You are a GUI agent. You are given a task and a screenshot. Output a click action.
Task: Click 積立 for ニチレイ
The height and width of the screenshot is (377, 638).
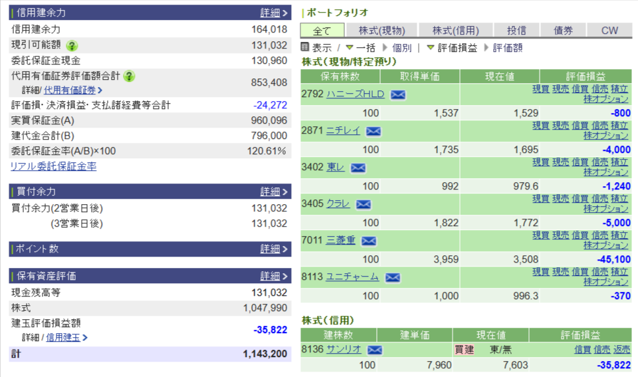point(619,126)
